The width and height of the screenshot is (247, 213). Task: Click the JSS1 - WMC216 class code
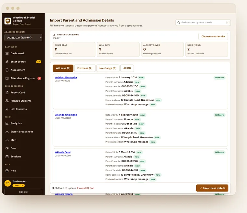[x=63, y=81]
